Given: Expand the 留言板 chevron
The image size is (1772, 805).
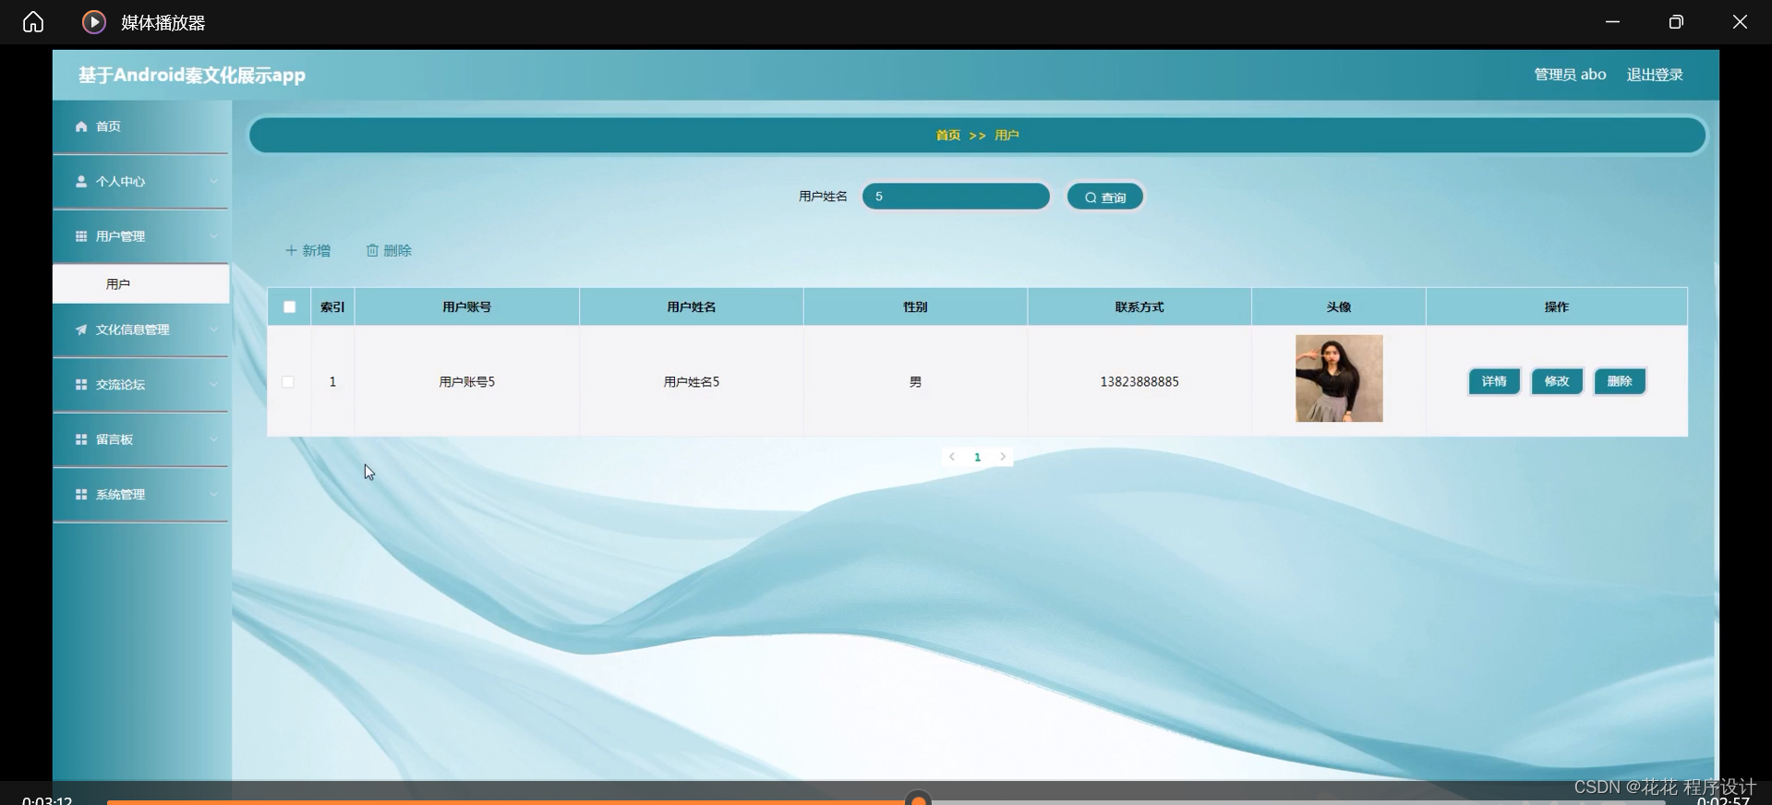Looking at the screenshot, I should tap(213, 439).
